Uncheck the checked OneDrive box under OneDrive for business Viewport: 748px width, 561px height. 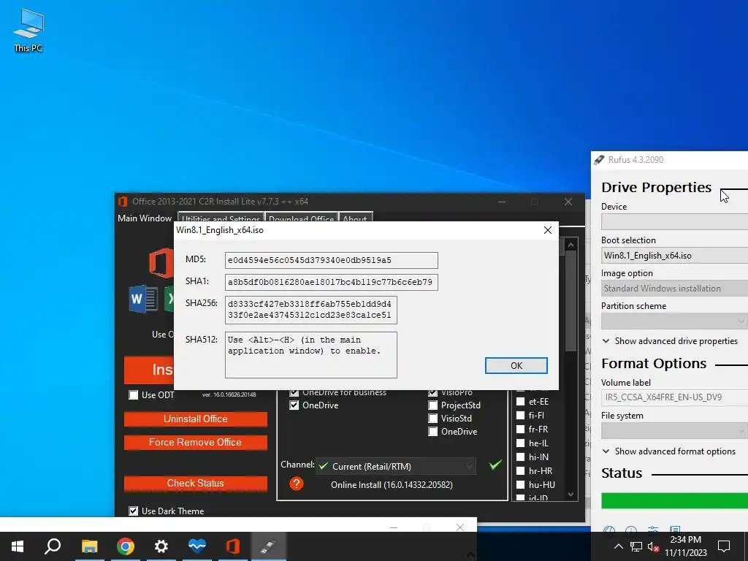click(x=294, y=405)
